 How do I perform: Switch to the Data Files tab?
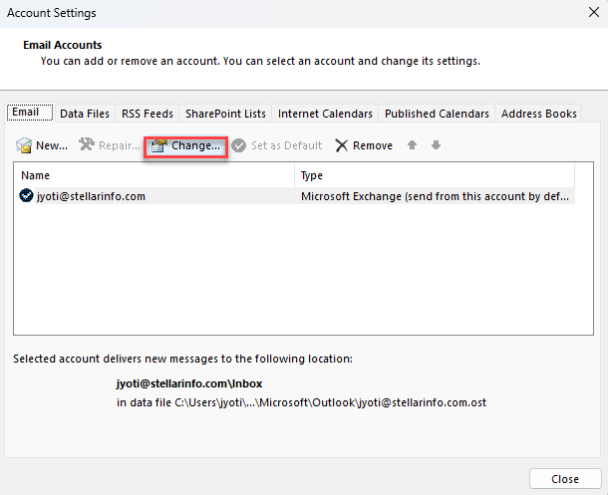(x=85, y=114)
